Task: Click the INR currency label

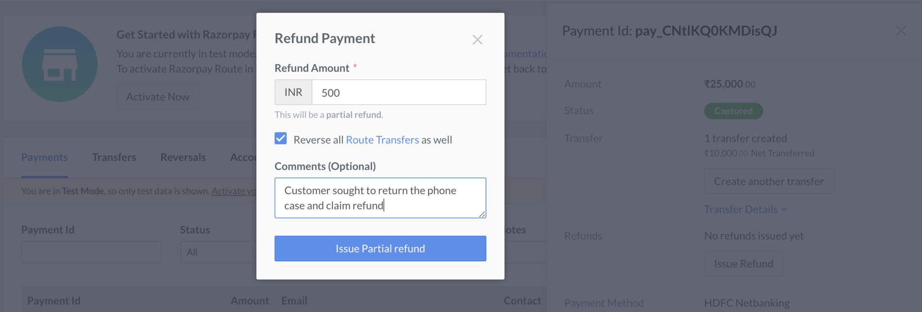Action: click(293, 92)
